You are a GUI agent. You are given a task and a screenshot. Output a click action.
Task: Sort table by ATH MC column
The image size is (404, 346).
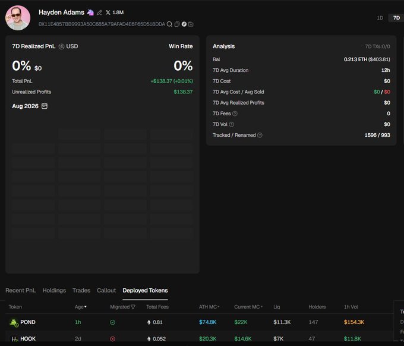pyautogui.click(x=209, y=307)
